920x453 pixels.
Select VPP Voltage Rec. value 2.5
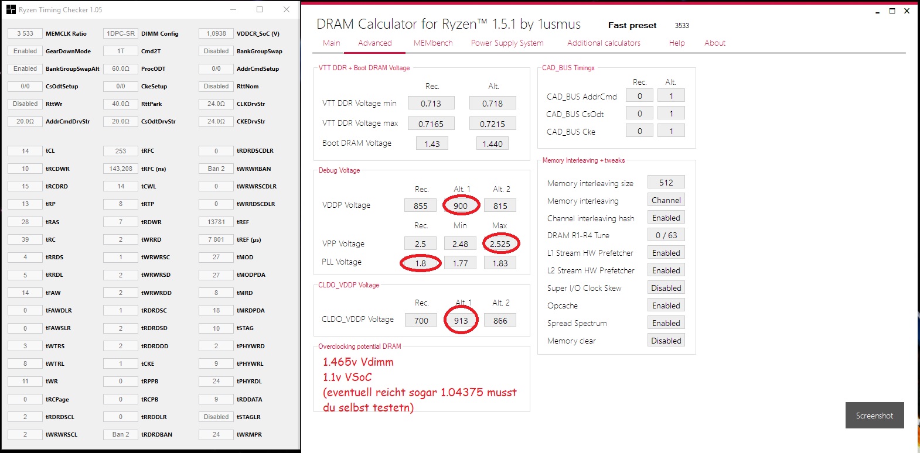(x=421, y=244)
